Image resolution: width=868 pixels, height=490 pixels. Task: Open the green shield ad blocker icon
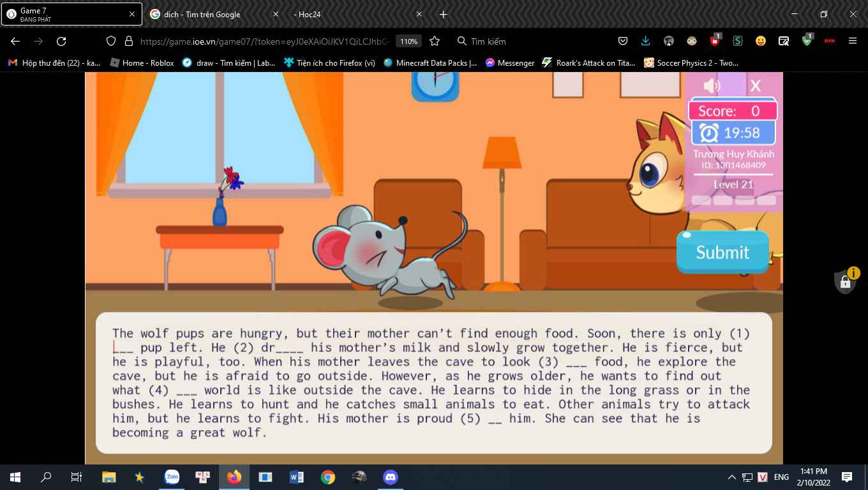(807, 40)
